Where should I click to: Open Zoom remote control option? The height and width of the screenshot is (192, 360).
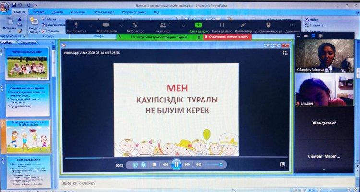point(268,25)
